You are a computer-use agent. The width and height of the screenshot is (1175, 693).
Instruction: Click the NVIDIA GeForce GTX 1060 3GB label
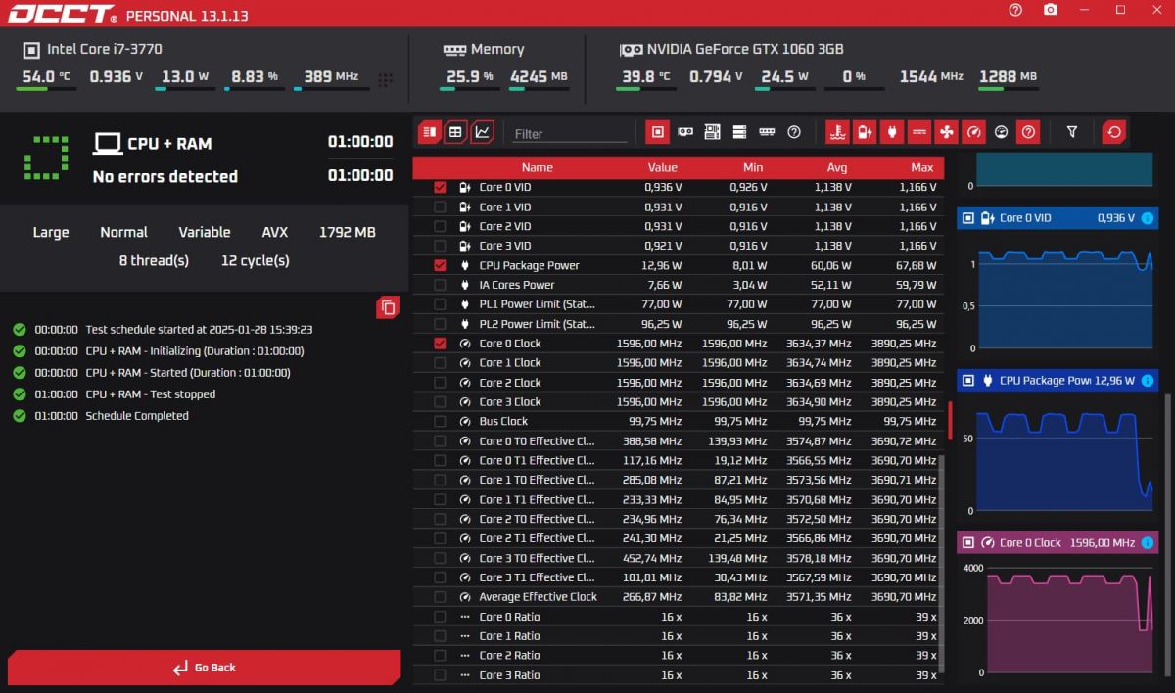coord(745,49)
